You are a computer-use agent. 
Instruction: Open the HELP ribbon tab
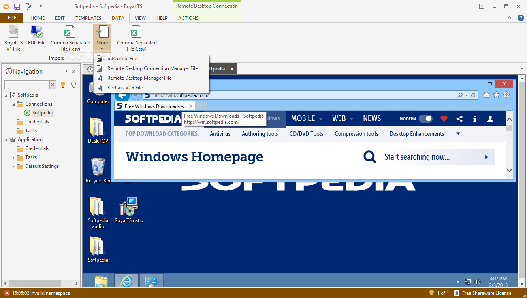click(x=162, y=18)
